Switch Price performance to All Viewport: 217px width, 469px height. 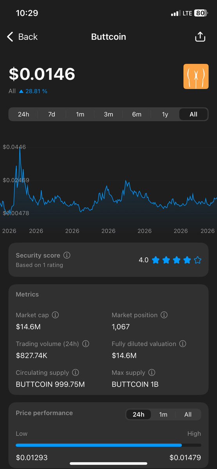tap(188, 415)
